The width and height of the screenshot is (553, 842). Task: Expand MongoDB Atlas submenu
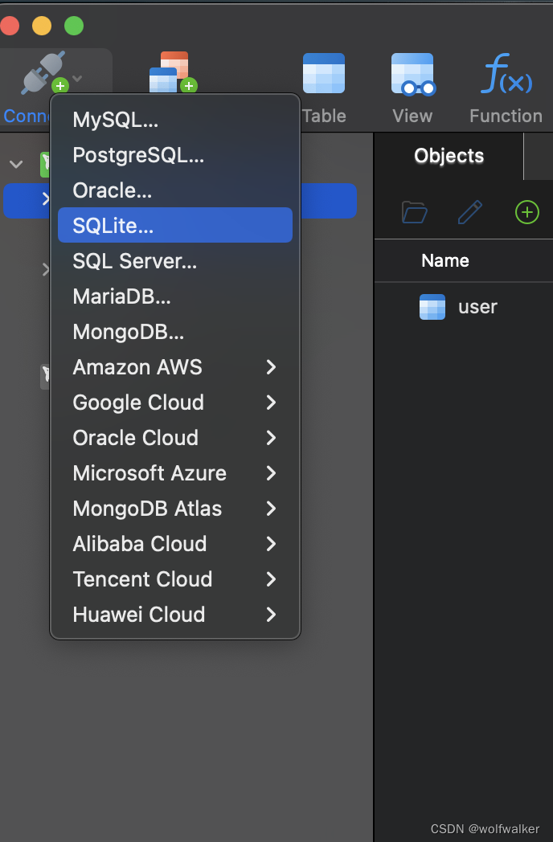pos(175,509)
